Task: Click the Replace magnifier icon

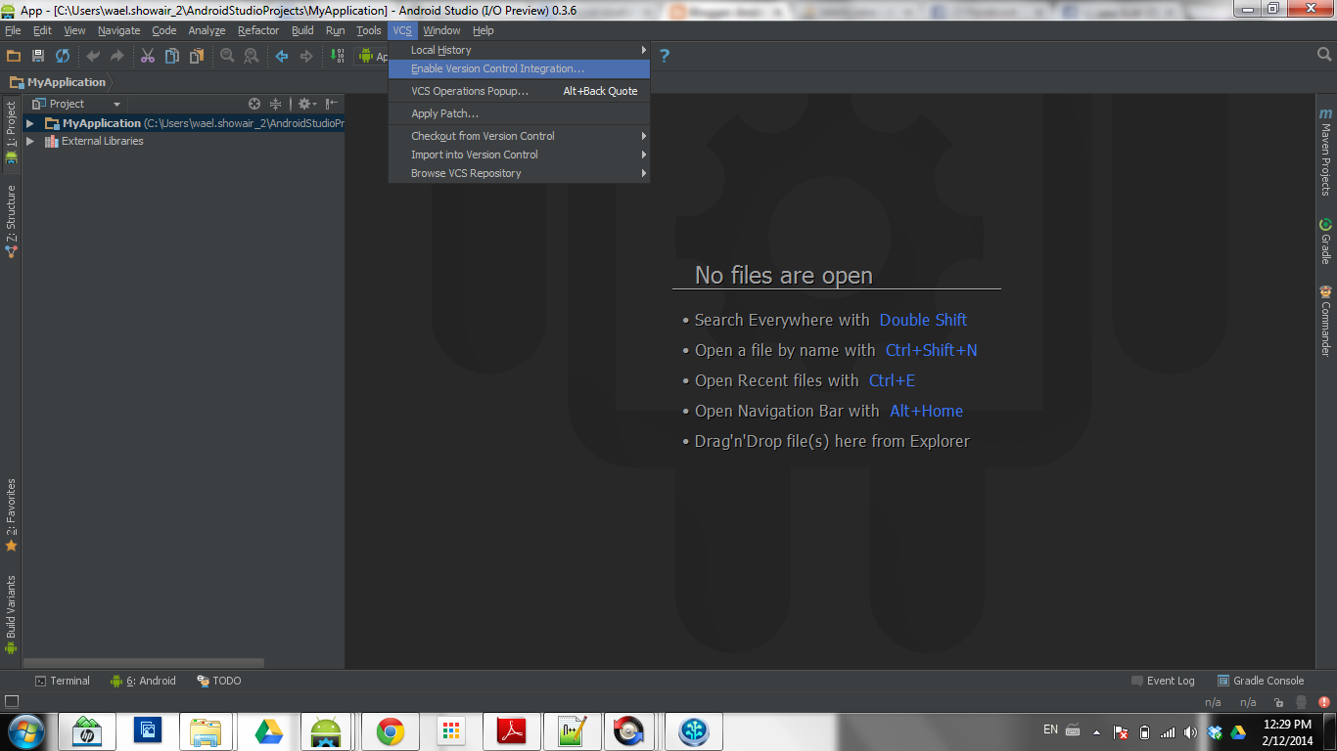Action: pyautogui.click(x=251, y=56)
